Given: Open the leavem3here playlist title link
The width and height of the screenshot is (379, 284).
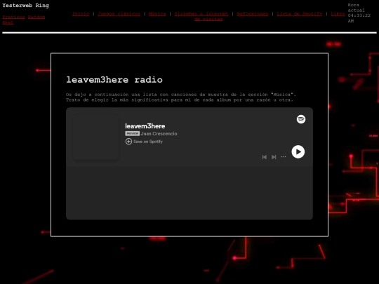Looking at the screenshot, I should click(x=145, y=126).
